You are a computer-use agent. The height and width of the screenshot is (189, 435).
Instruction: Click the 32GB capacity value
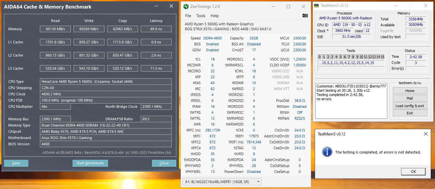pyautogui.click(x=253, y=38)
